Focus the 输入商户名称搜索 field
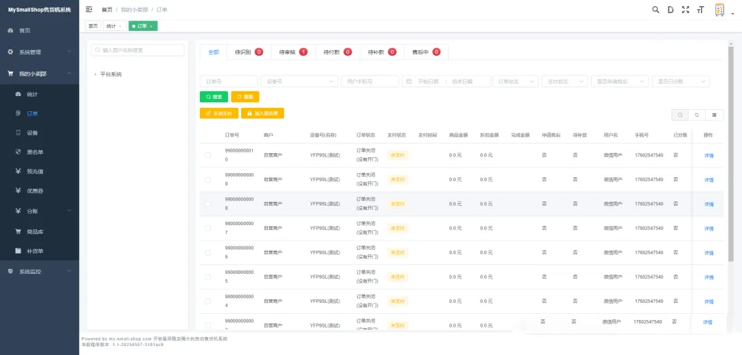Viewport: 742px width, 355px height. pyautogui.click(x=137, y=50)
